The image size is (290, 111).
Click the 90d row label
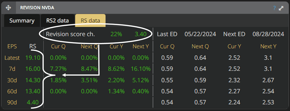12,102
